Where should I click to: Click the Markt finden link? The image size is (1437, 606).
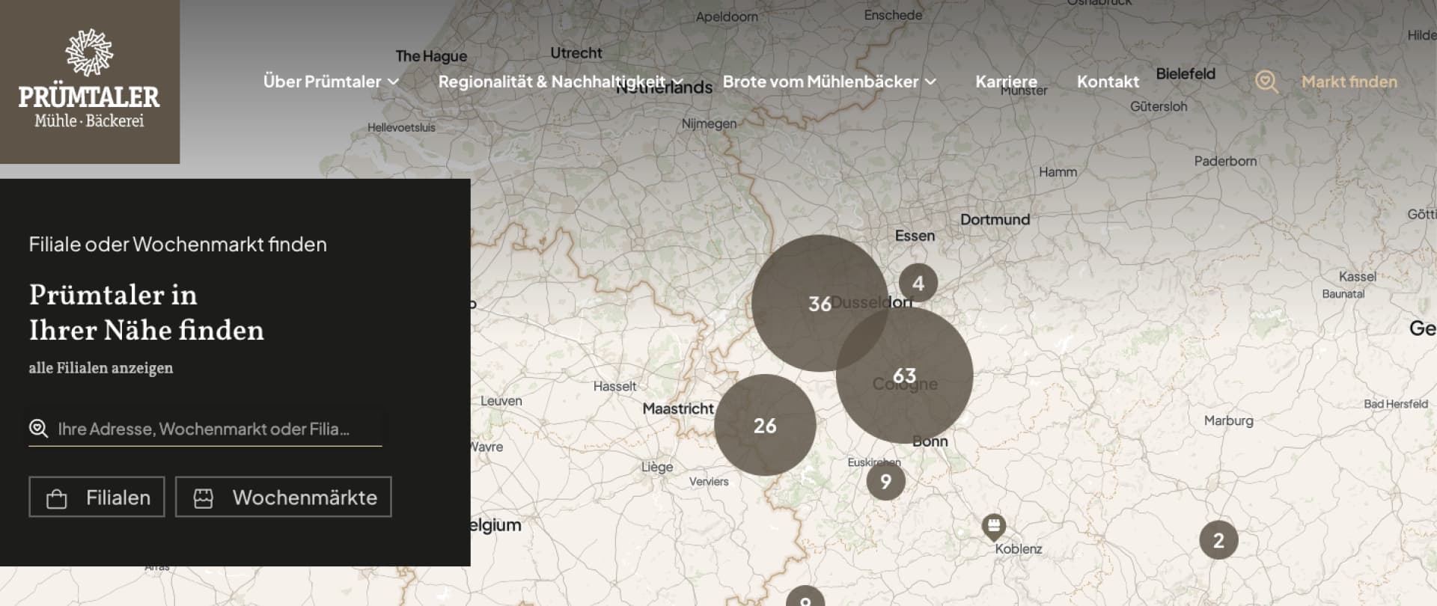pyautogui.click(x=1349, y=82)
